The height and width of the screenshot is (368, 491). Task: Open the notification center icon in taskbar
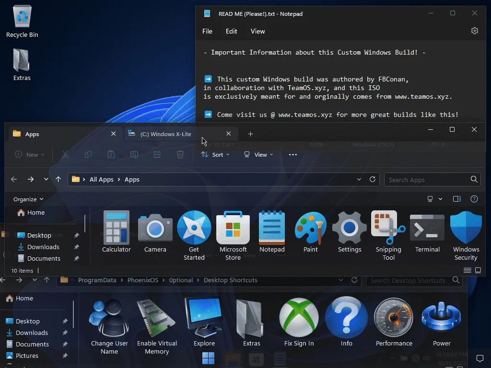(x=479, y=358)
